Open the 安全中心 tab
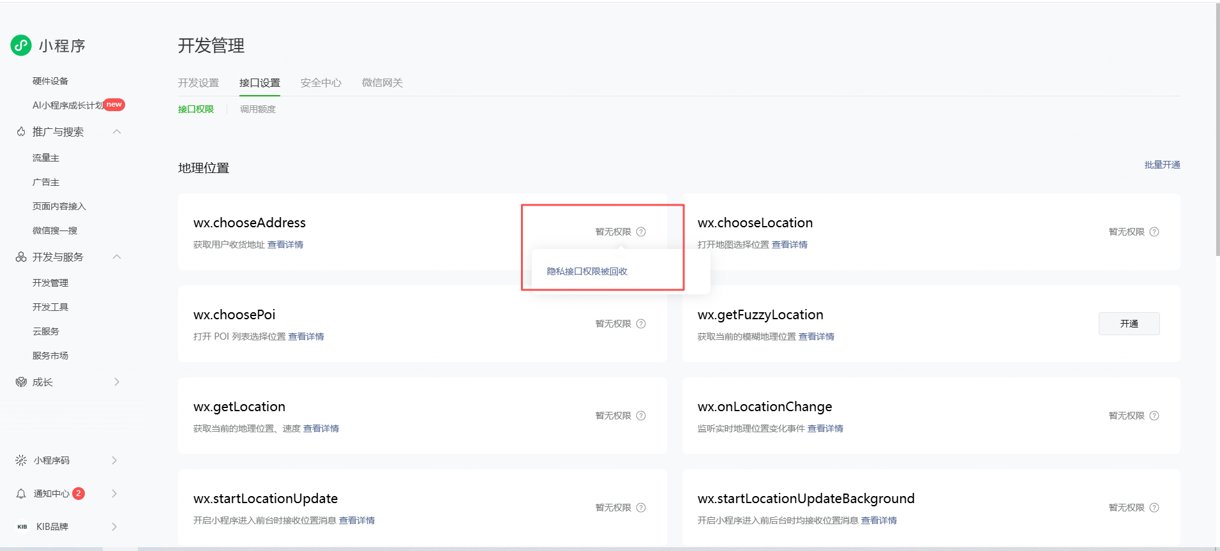Viewport: 1220px width, 551px height. pyautogui.click(x=321, y=83)
